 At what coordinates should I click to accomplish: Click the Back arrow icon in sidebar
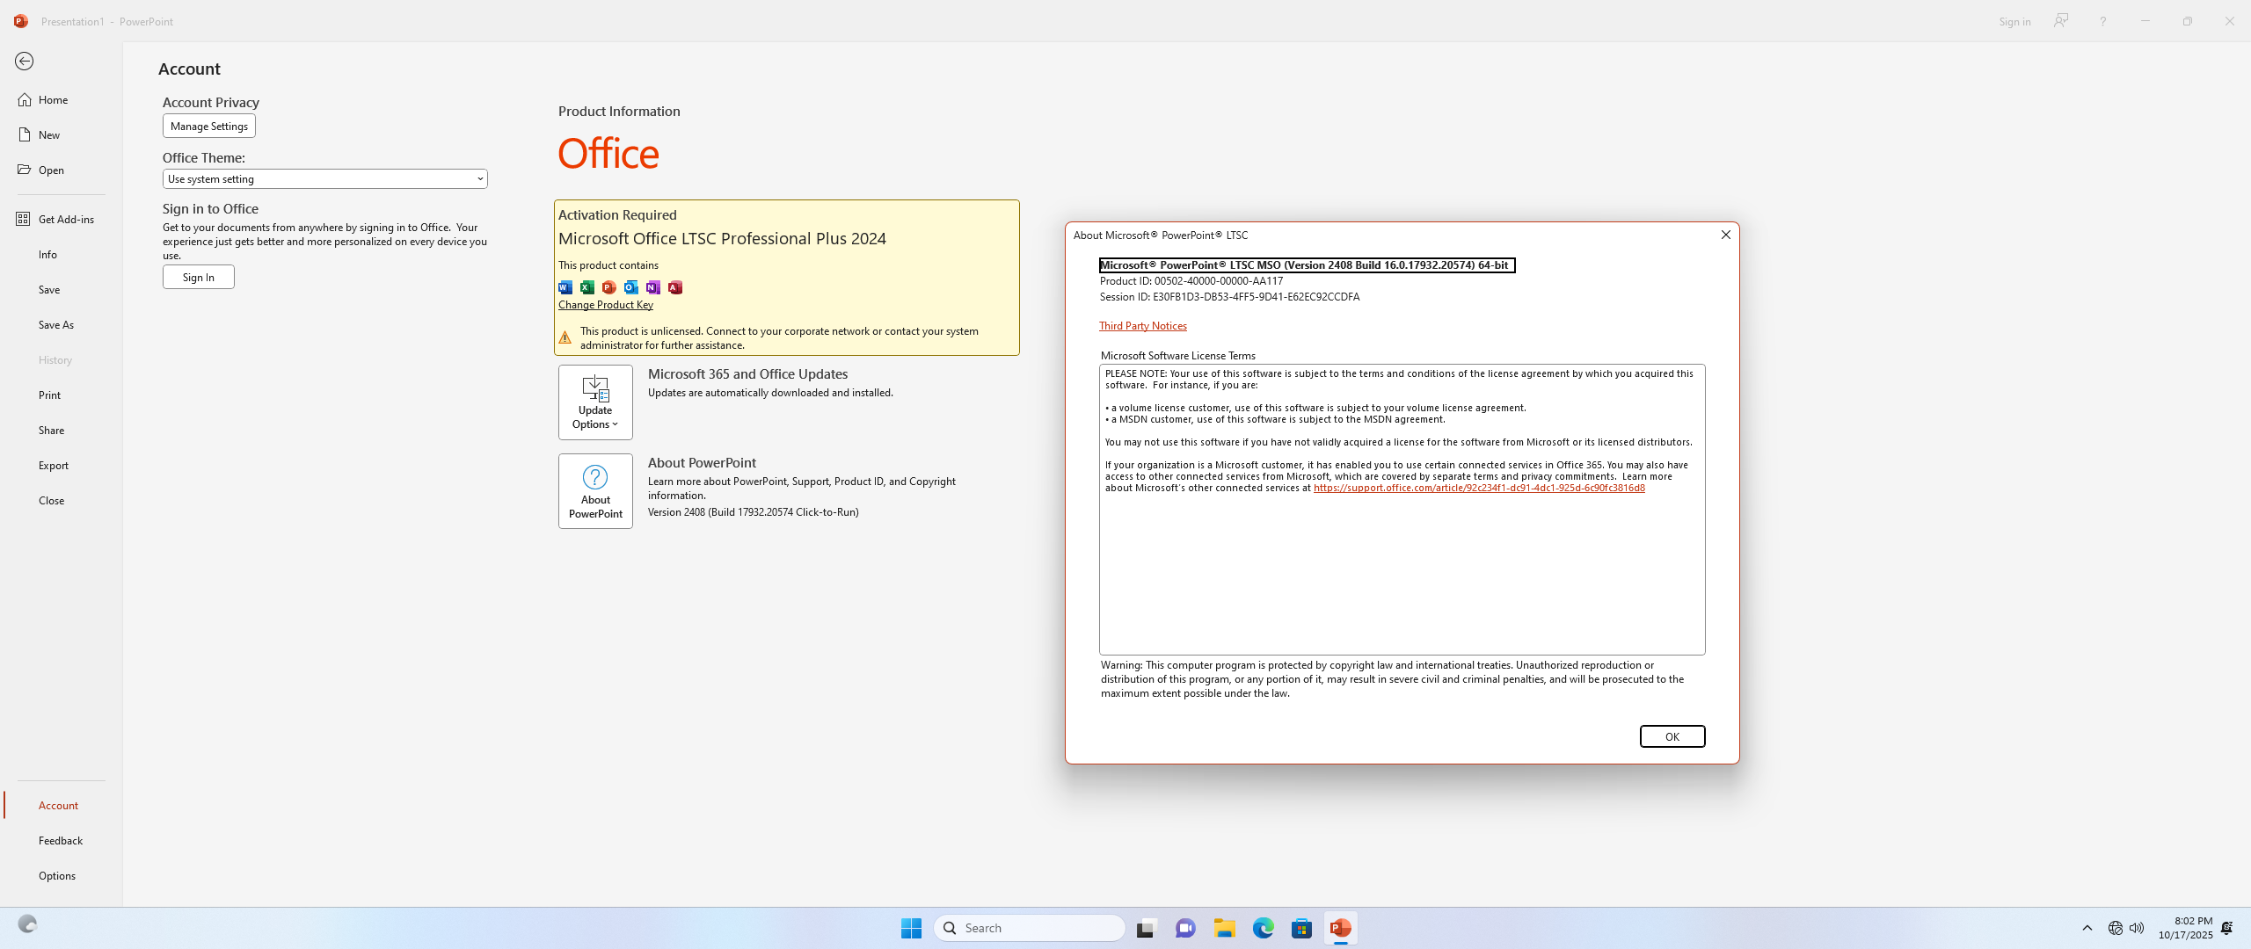(24, 62)
